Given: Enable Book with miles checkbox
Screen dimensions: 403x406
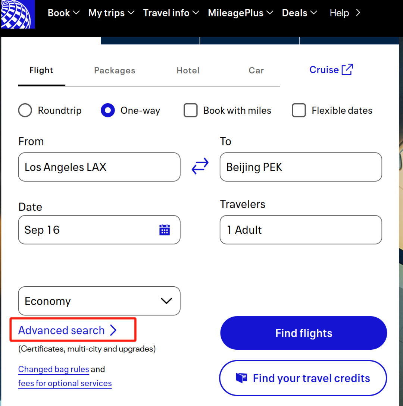Looking at the screenshot, I should pos(190,110).
